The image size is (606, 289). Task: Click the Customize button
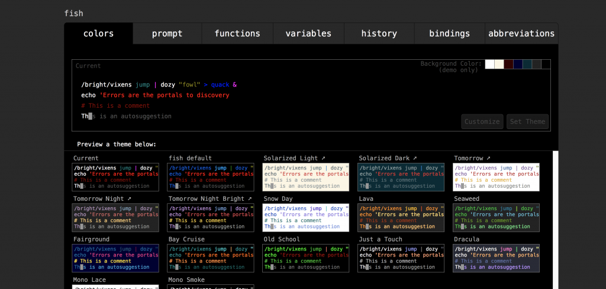pos(482,122)
